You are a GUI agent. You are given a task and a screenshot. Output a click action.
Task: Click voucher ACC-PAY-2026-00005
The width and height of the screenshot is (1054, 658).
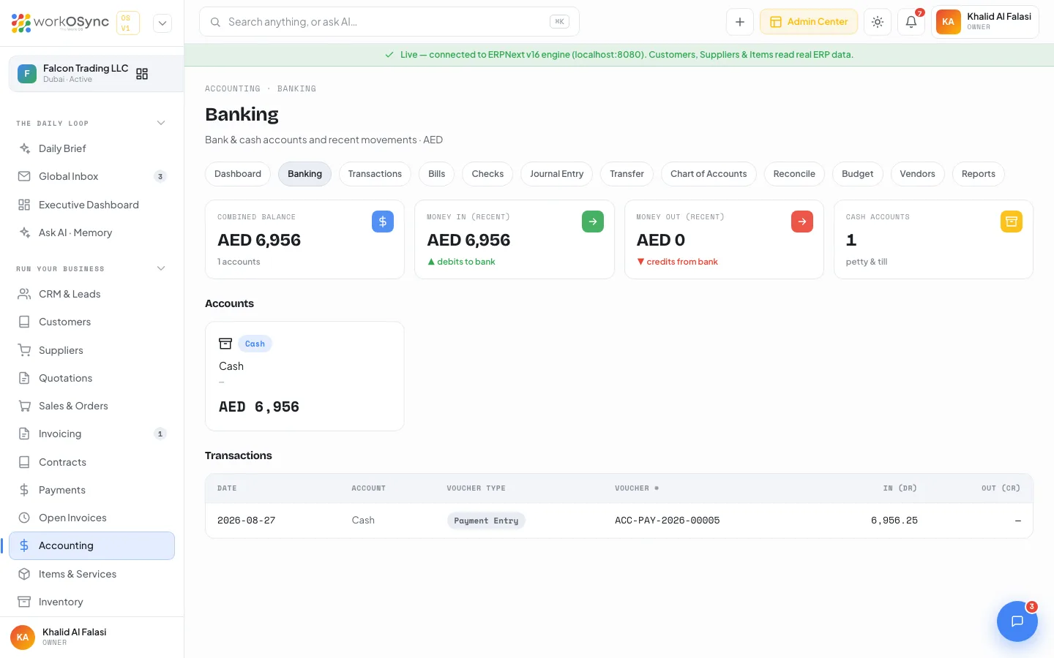click(667, 521)
